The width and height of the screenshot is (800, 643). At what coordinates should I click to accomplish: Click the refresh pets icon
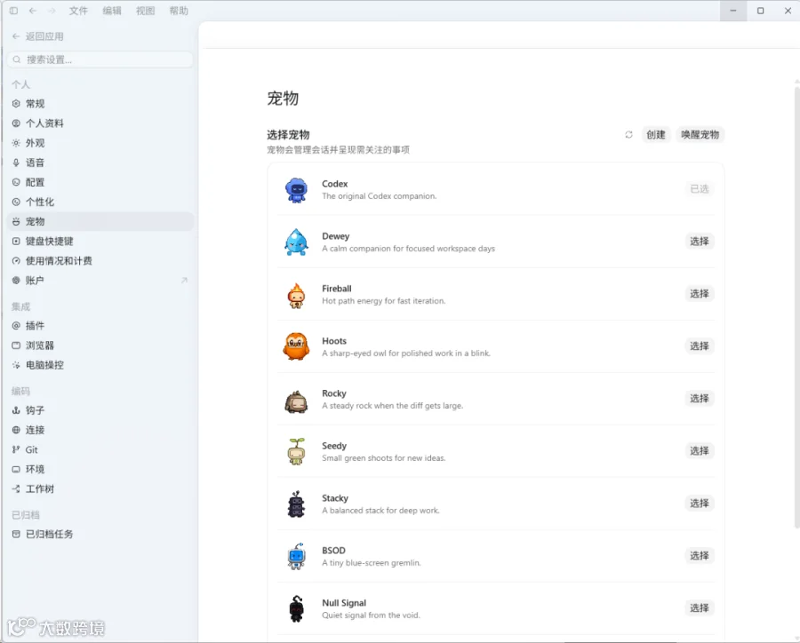628,135
